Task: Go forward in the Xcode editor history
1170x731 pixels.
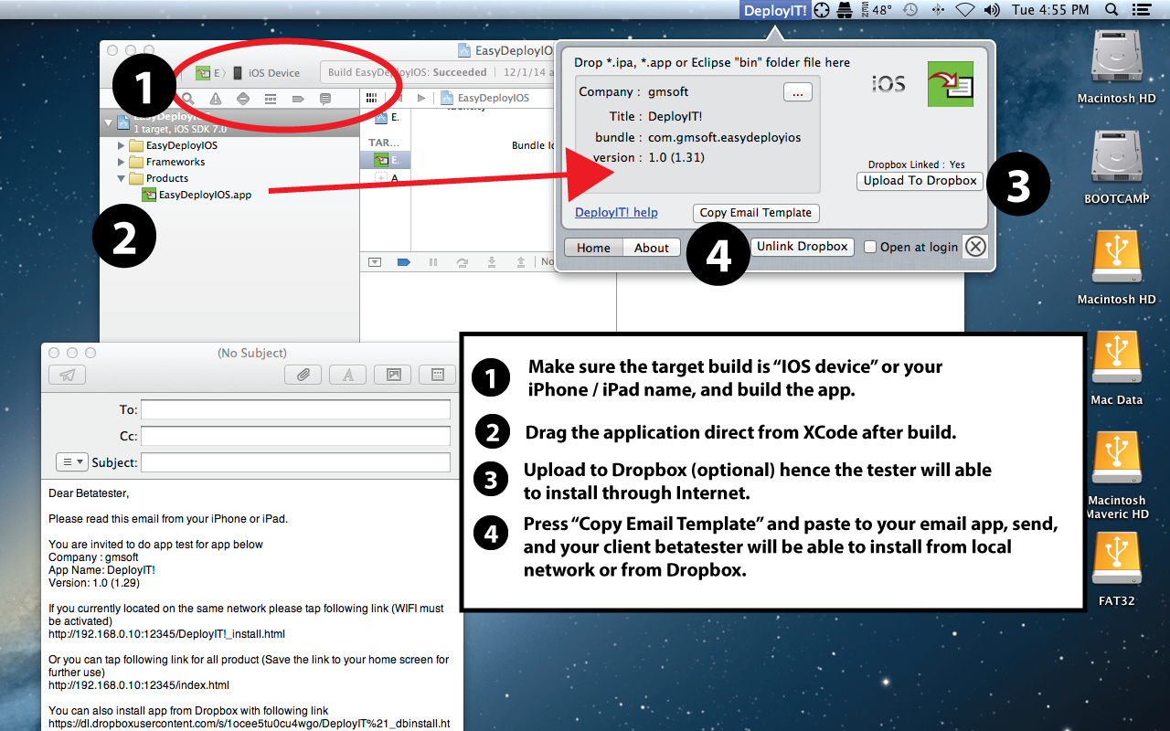Action: coord(420,98)
